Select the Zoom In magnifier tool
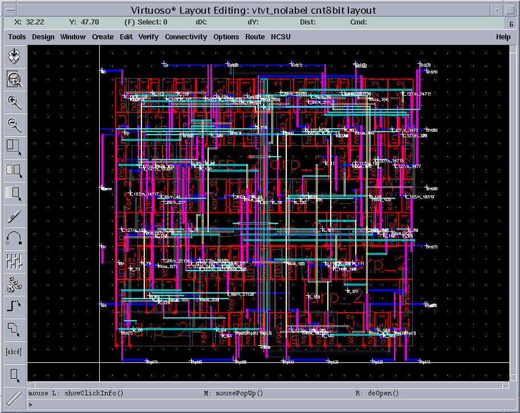520x413 pixels. pyautogui.click(x=14, y=102)
